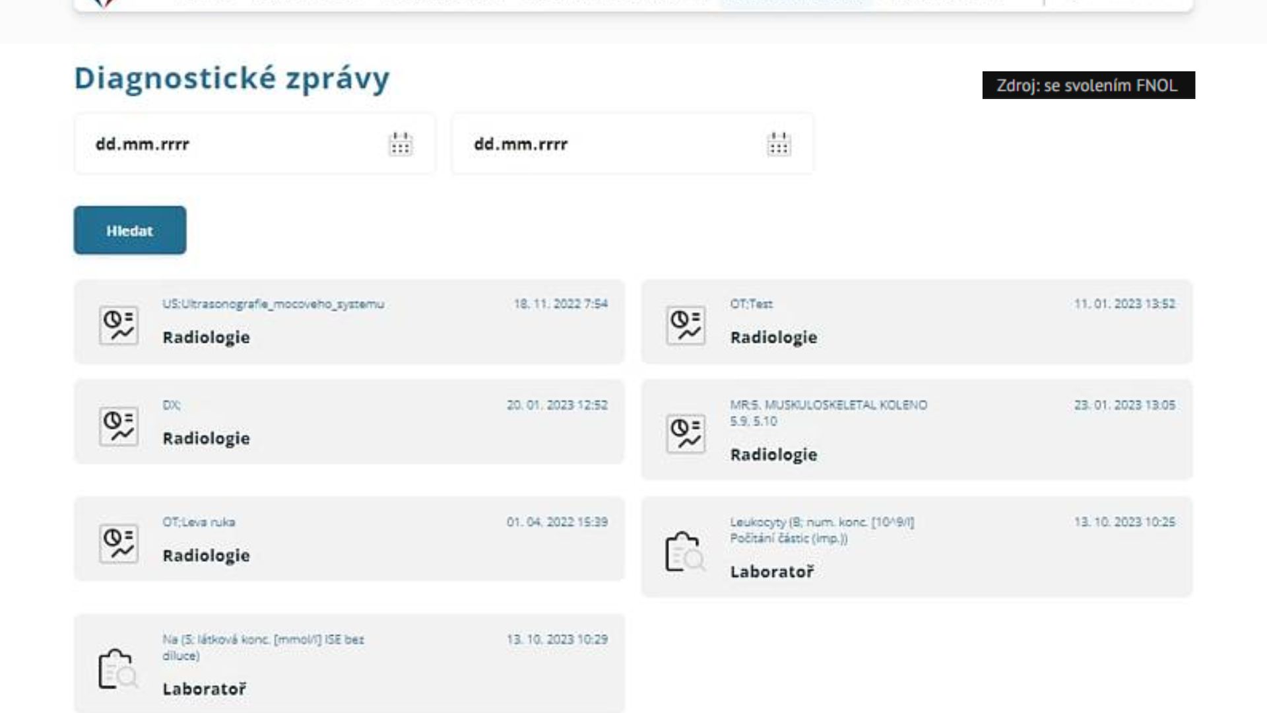Click the Ultrasonografie močového systému report icon

pyautogui.click(x=119, y=325)
